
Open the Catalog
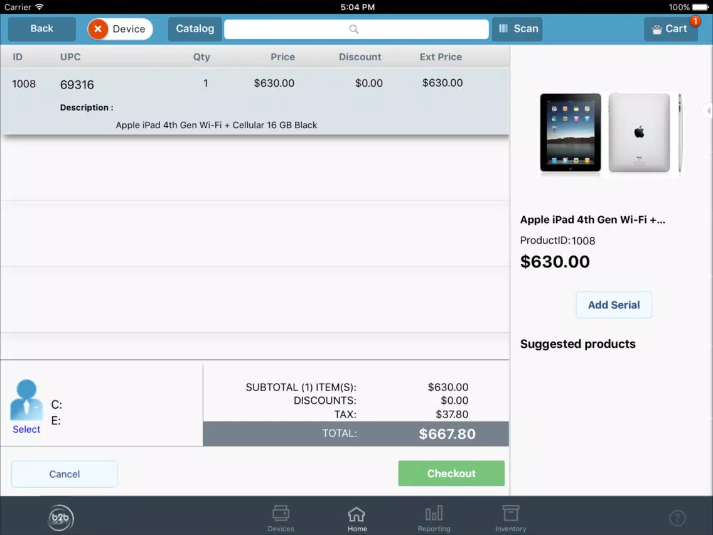(195, 29)
